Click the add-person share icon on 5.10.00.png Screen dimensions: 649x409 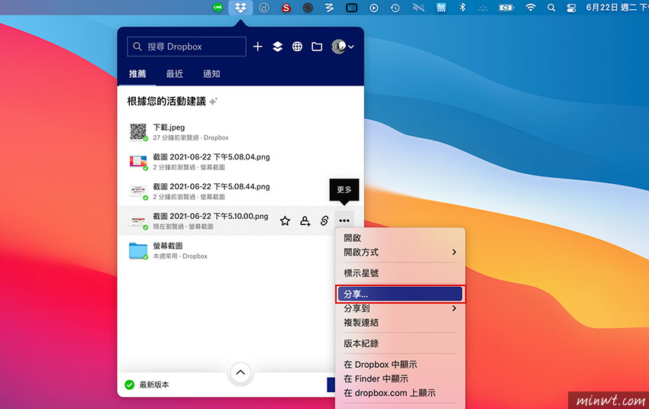click(x=305, y=221)
